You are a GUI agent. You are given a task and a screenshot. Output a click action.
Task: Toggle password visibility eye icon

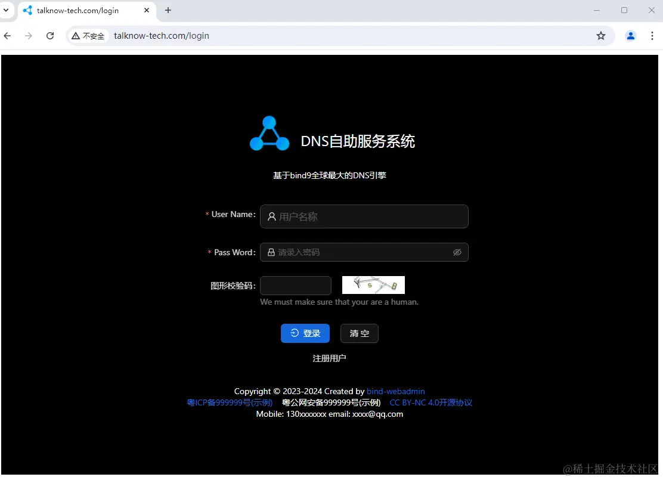pyautogui.click(x=457, y=252)
